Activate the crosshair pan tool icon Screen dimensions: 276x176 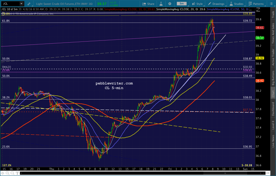click(x=3, y=173)
